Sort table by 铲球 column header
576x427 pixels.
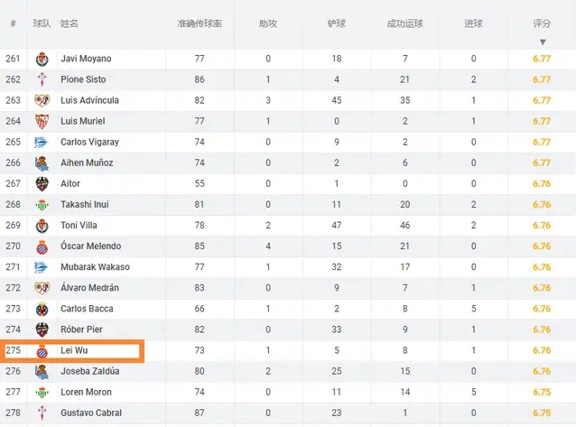[337, 22]
